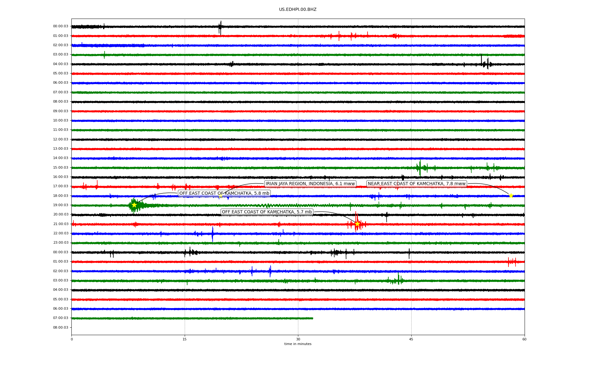Click the US.EDHPI.00.BHZ plot title
This screenshot has height=372, width=596.
pyautogui.click(x=298, y=10)
